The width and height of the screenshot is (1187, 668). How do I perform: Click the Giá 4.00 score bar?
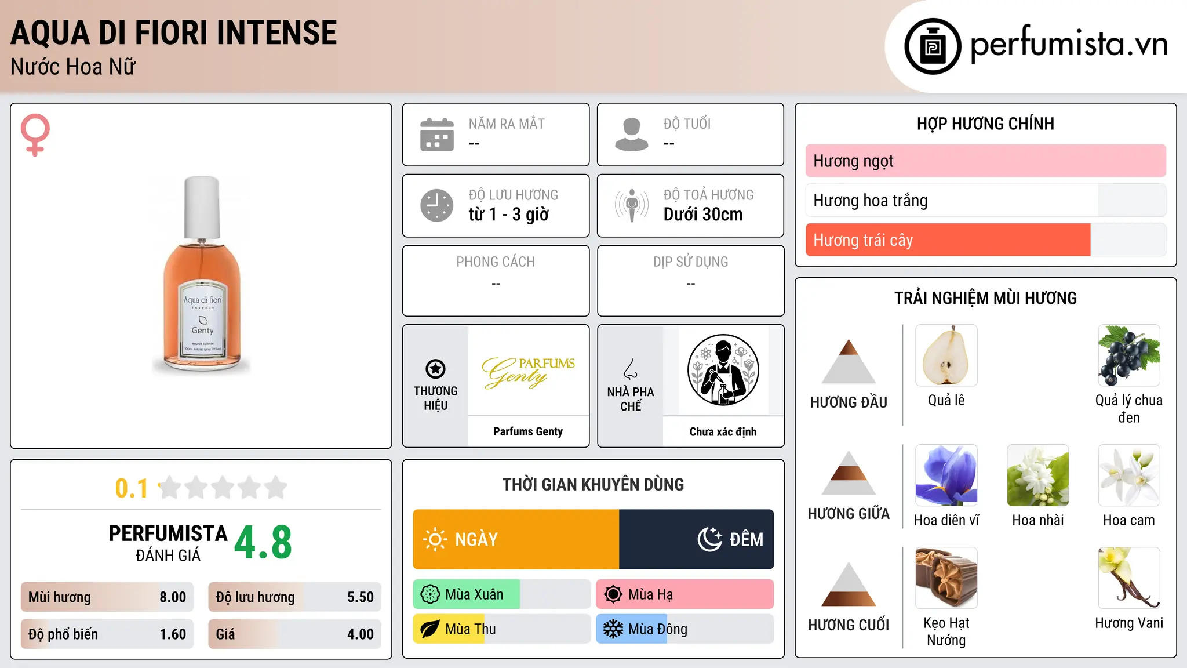(295, 634)
